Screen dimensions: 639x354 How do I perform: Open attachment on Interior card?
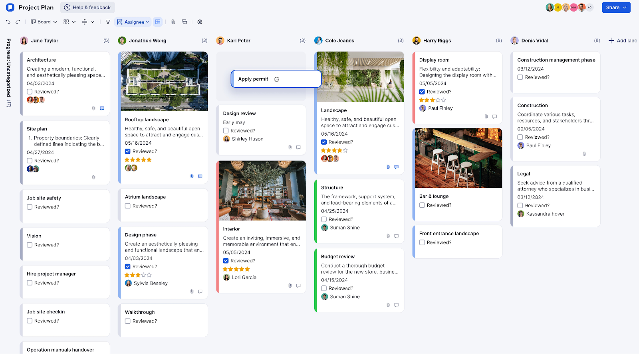tap(290, 285)
